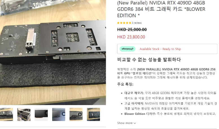The height and width of the screenshot is (129, 219).
Task: Select last thumbnail showing top-down backplate
Action: 93,114
